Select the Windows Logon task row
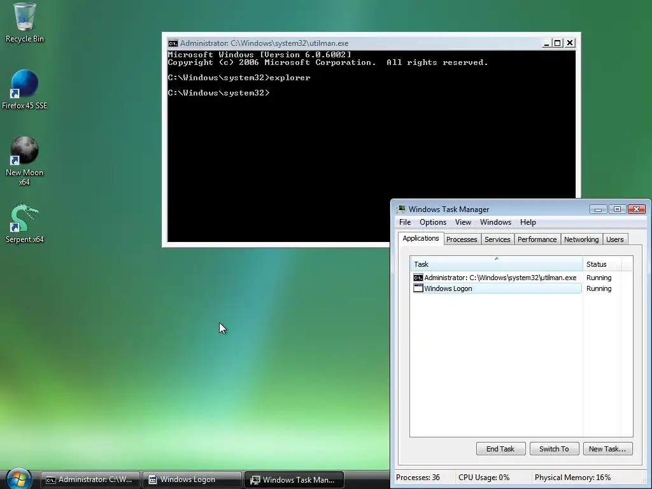 pos(497,288)
